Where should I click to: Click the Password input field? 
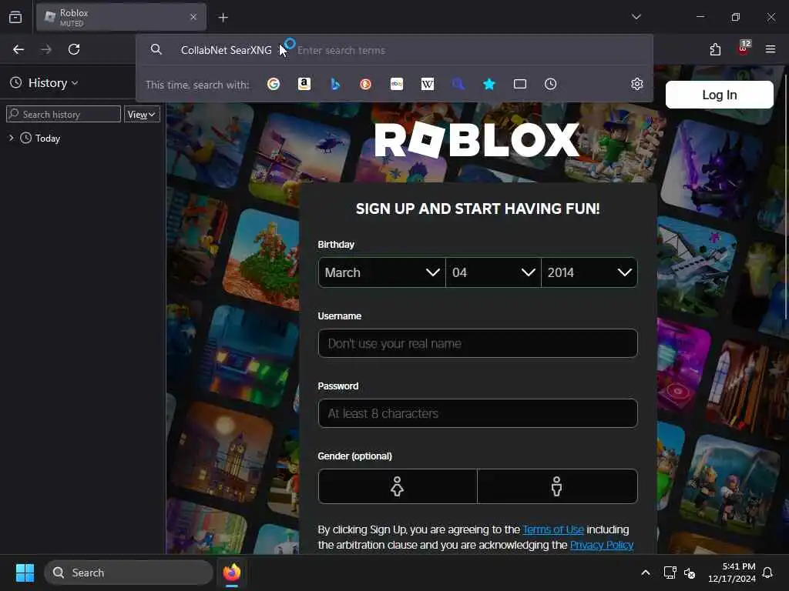pos(478,413)
